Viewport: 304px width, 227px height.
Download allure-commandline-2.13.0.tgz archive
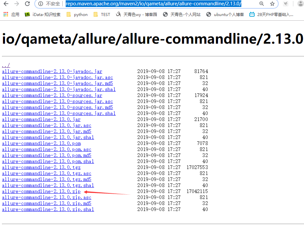(x=41, y=167)
